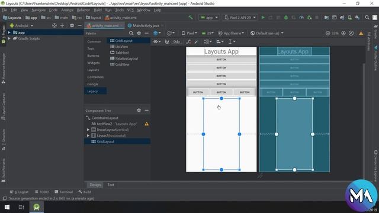Image resolution: width=379 pixels, height=213 pixels.
Task: Switch to the Text editor tab
Action: tap(111, 185)
